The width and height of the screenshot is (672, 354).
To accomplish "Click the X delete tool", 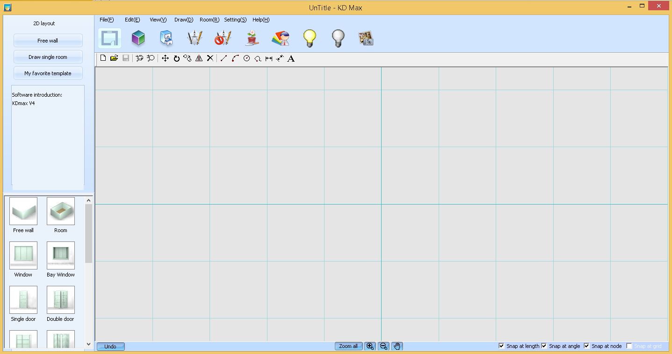I will click(210, 58).
